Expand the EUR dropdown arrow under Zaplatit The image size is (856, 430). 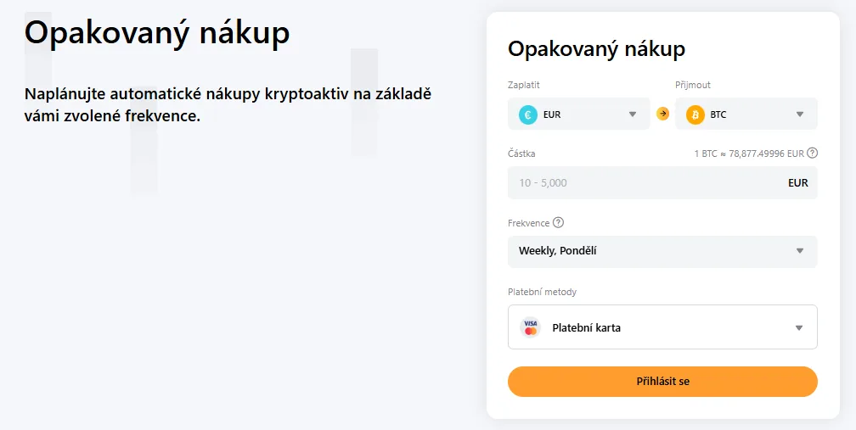point(633,114)
